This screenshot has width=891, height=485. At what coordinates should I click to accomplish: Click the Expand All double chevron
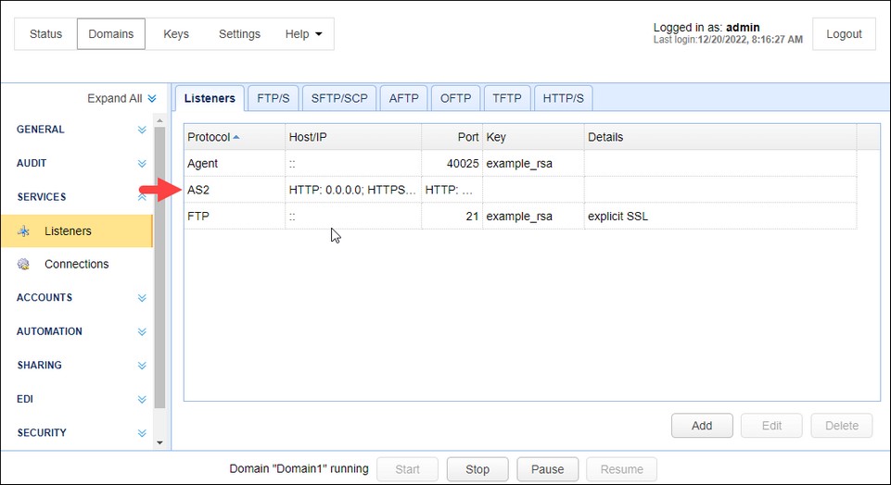(152, 99)
